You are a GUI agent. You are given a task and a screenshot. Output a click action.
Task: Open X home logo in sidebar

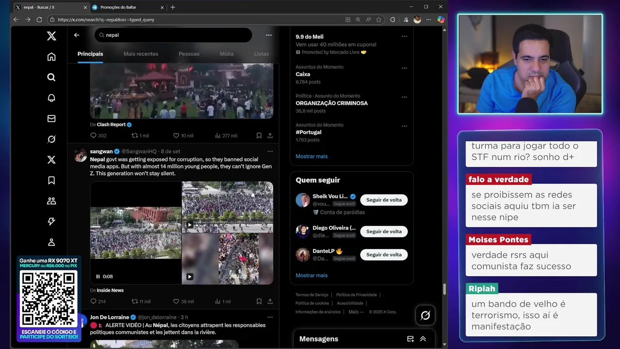51,36
